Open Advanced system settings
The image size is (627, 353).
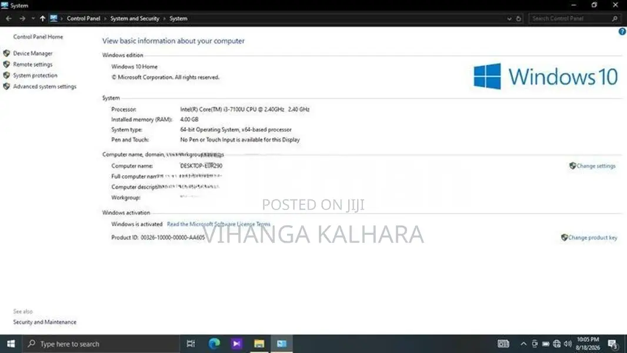point(44,86)
